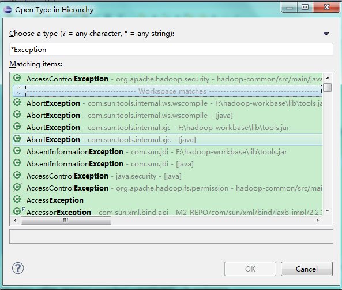The height and width of the screenshot is (290, 342).
Task: Click the Cancel button
Action: click(x=307, y=269)
